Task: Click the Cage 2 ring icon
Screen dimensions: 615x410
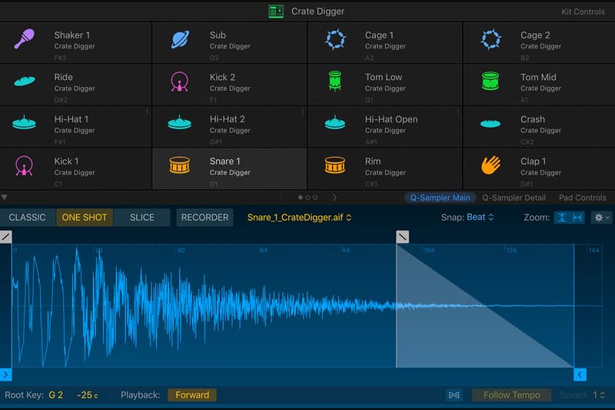Action: click(490, 39)
